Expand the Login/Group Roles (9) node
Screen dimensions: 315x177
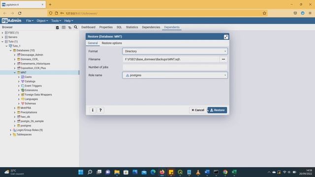coord(11,130)
